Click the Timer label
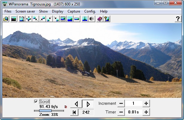Screen dimensions: 184x120 point(111,112)
